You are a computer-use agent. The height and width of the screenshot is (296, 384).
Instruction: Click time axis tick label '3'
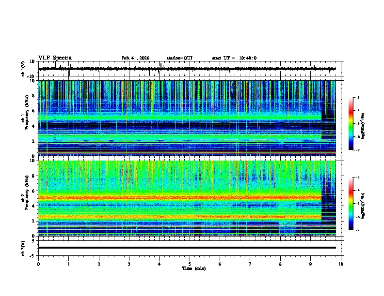pyautogui.click(x=129, y=264)
